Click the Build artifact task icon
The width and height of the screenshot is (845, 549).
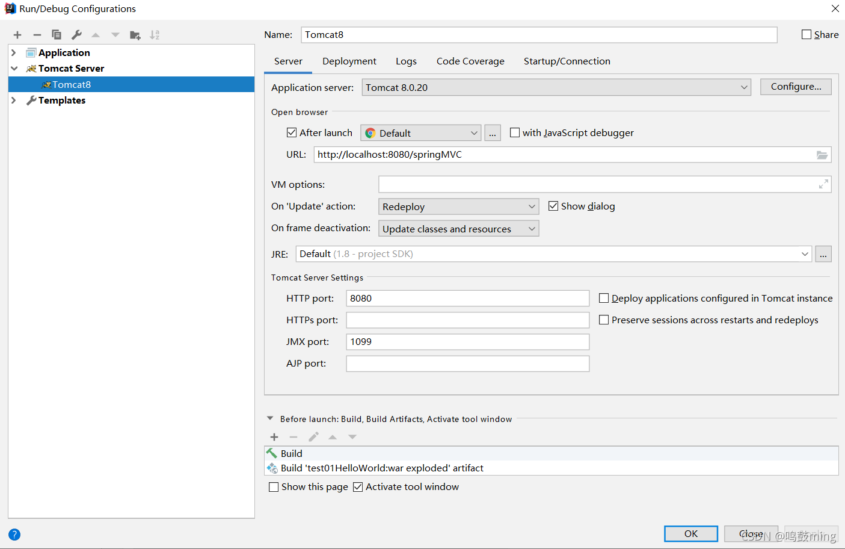pos(272,468)
